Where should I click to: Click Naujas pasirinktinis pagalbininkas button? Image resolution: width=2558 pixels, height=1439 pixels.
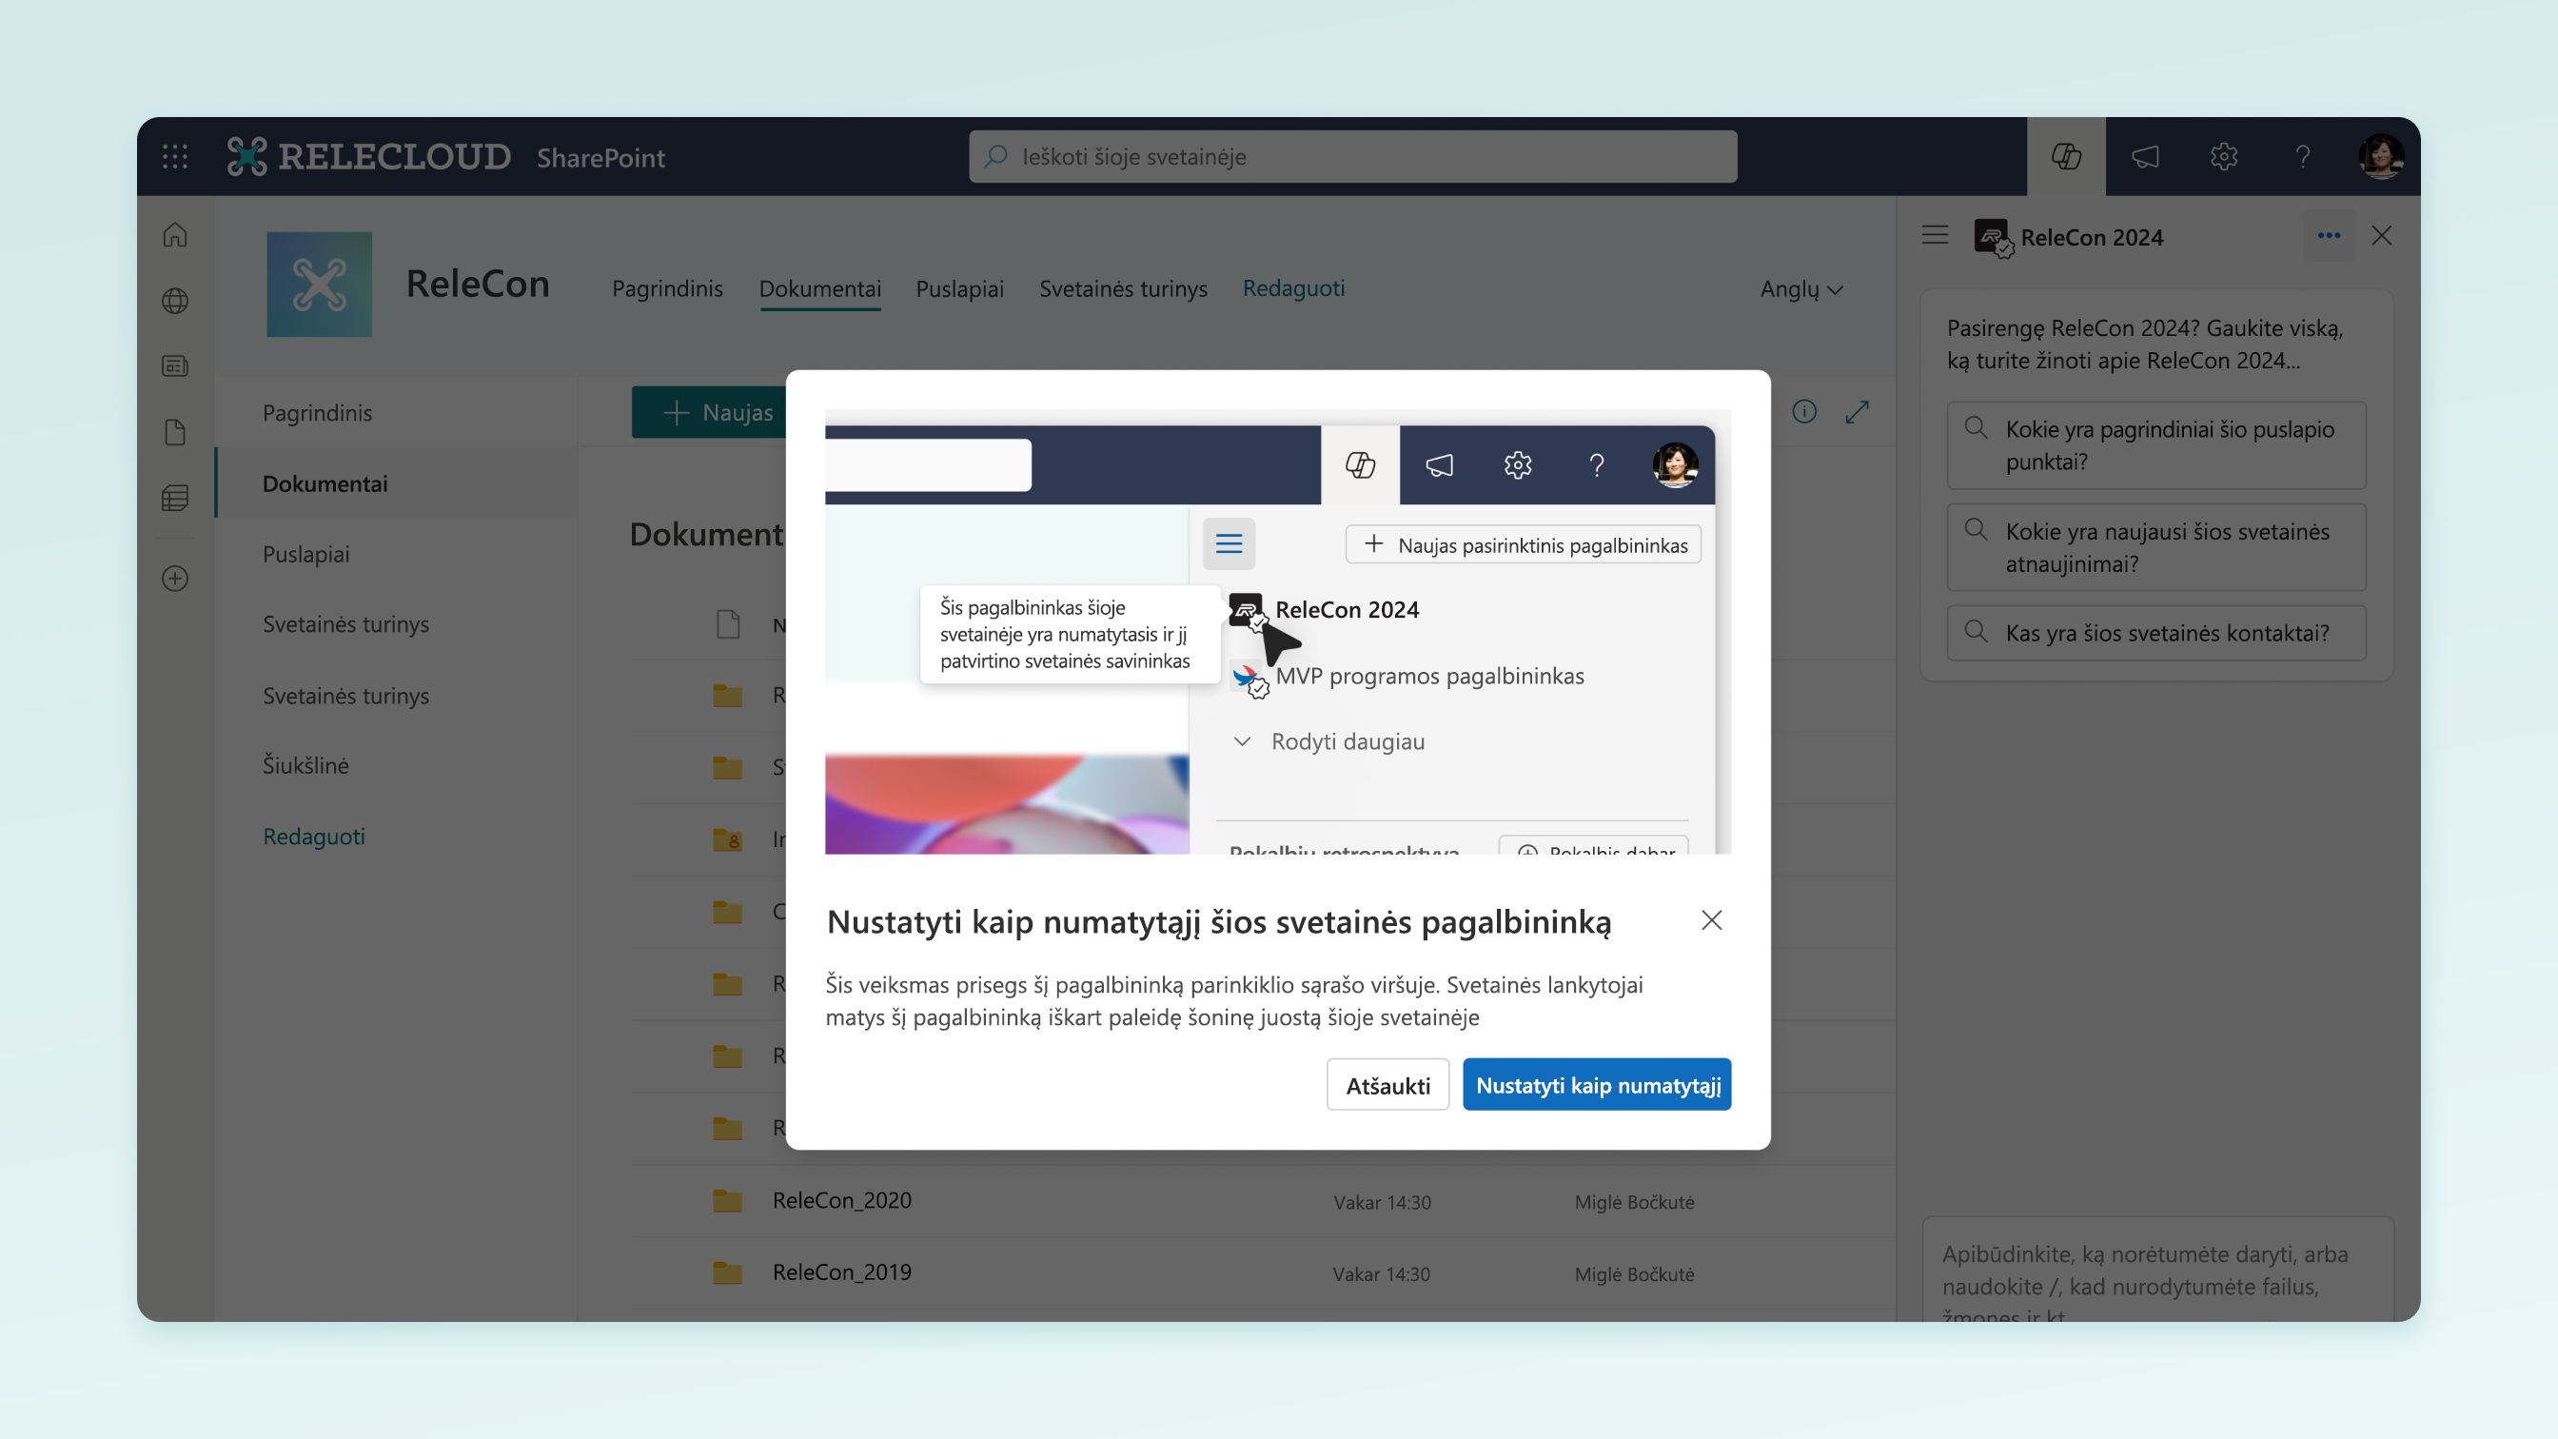point(1525,544)
